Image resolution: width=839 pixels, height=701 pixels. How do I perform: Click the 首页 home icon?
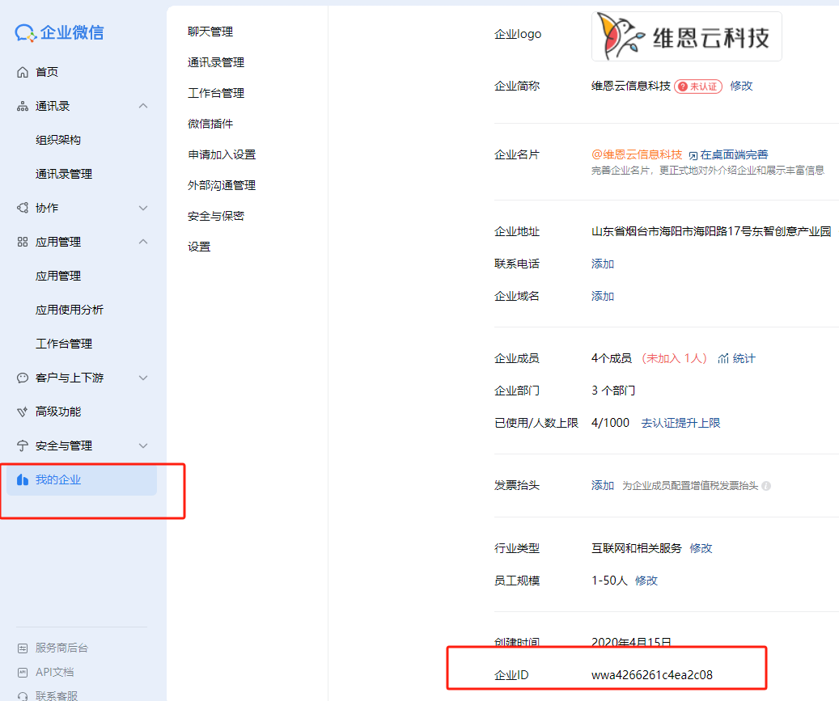tap(23, 72)
